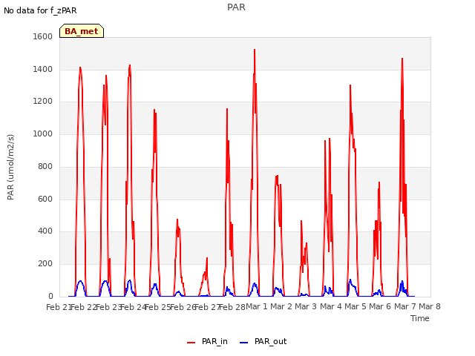Screen dimensions: 475x356
Task: Click the Mar 6 date tick label
Action: (380, 306)
